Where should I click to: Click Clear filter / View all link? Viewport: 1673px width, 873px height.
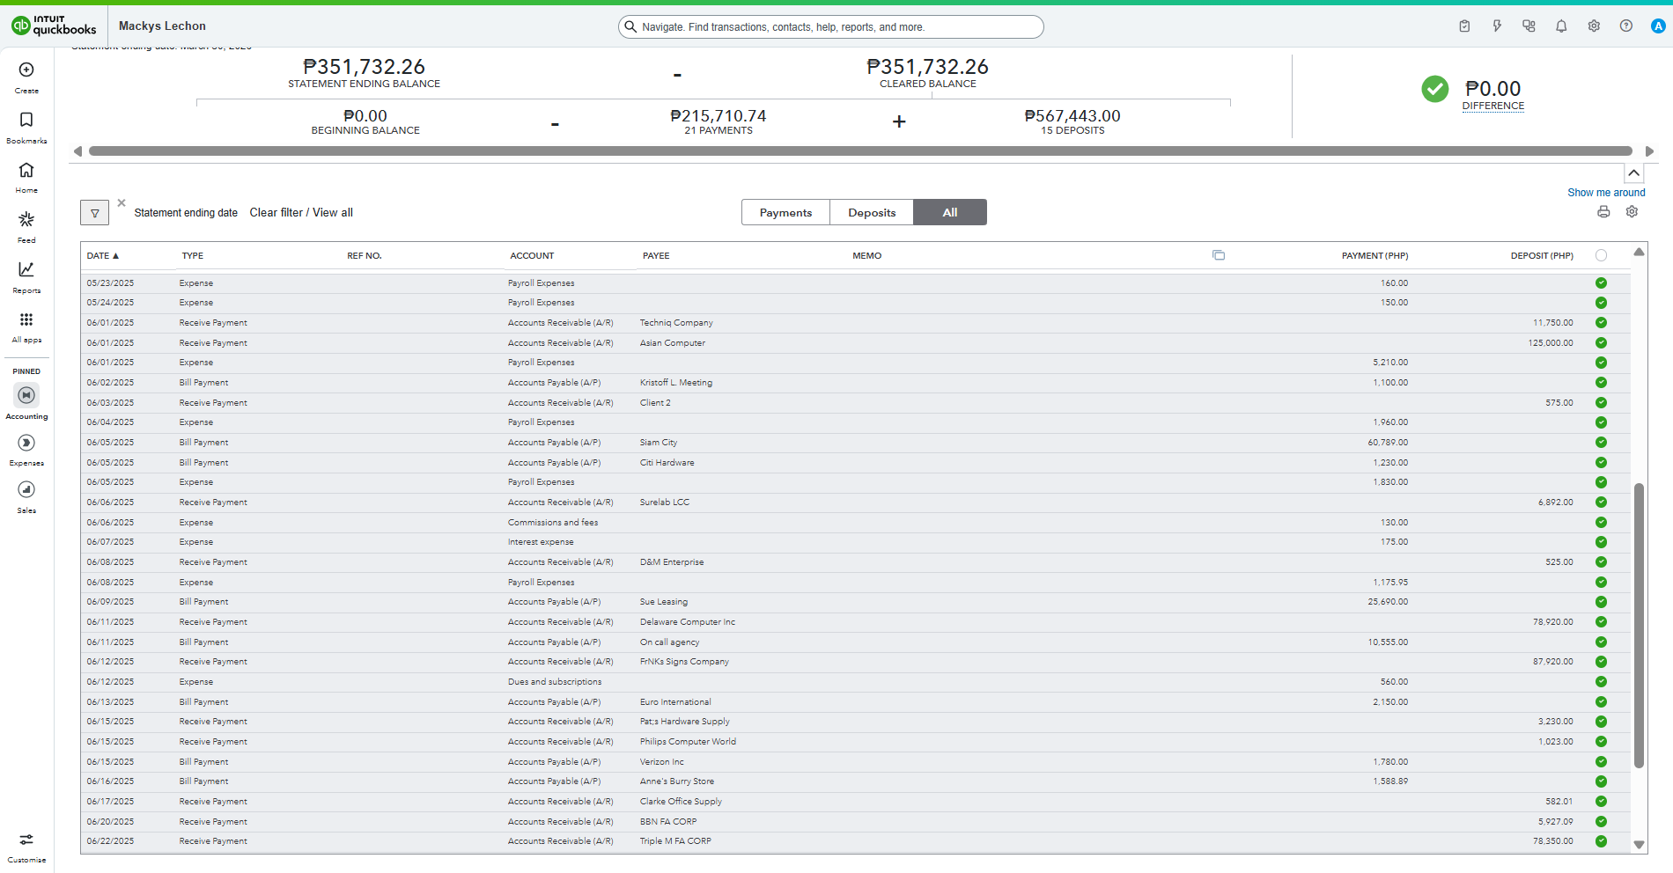(301, 213)
